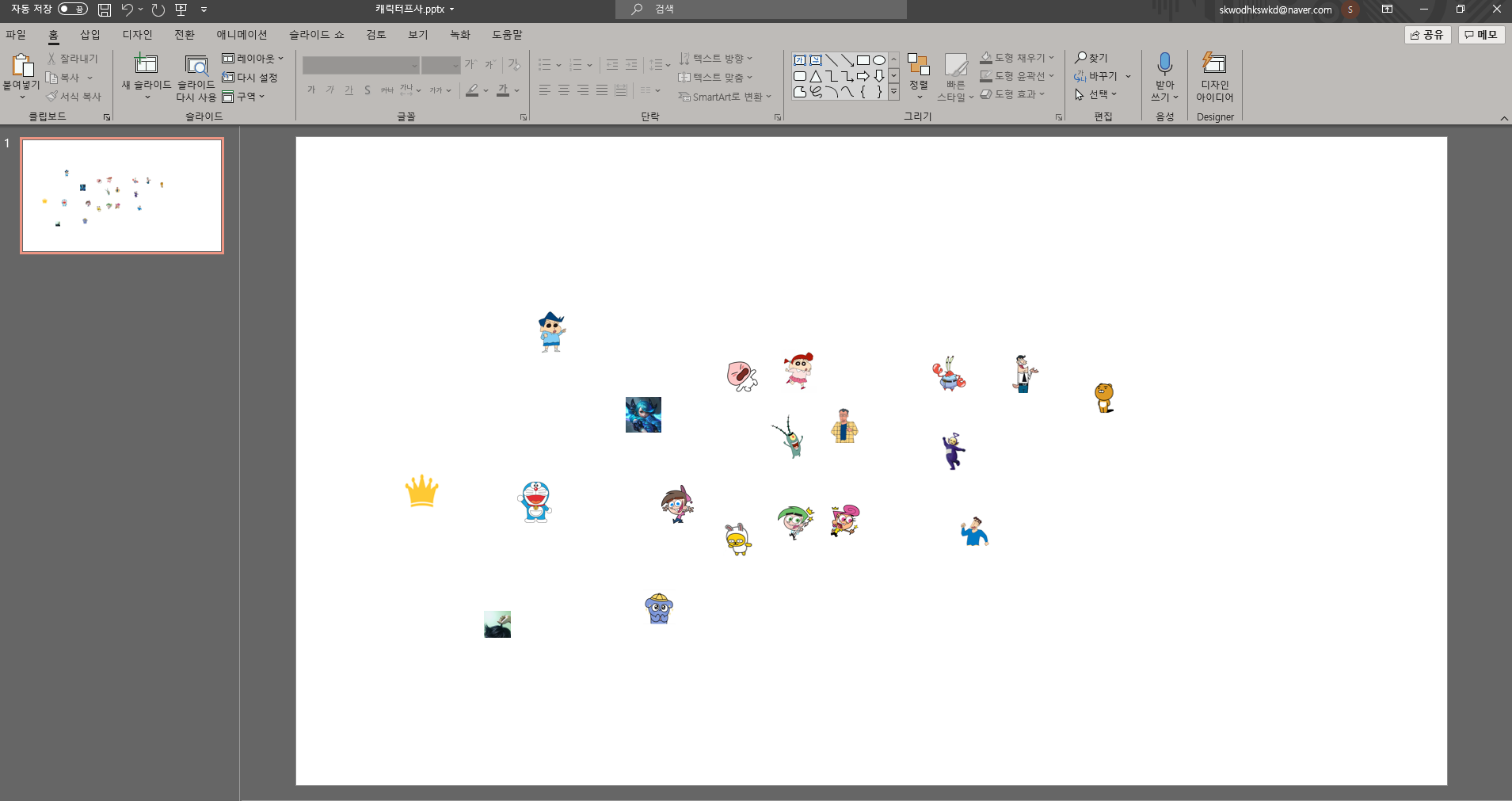Switch to the 디자인 tab
The width and height of the screenshot is (1512, 801).
point(137,35)
